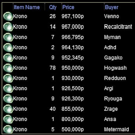This screenshot has height=135, width=135.
Task: Select the 930,000p price from Redduon
Action: (x=73, y=78)
